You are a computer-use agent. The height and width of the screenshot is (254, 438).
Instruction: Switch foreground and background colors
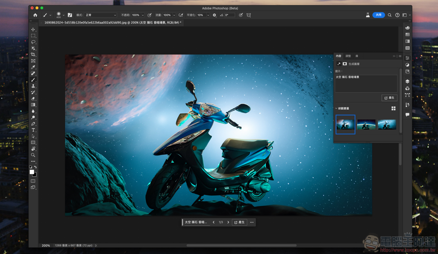35,167
